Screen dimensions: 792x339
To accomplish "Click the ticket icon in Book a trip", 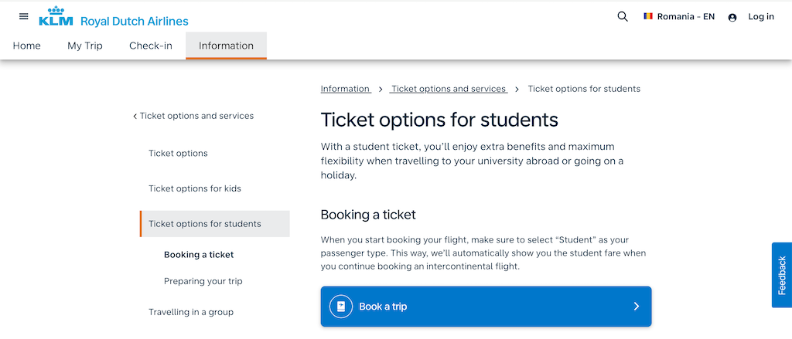I will pyautogui.click(x=341, y=307).
